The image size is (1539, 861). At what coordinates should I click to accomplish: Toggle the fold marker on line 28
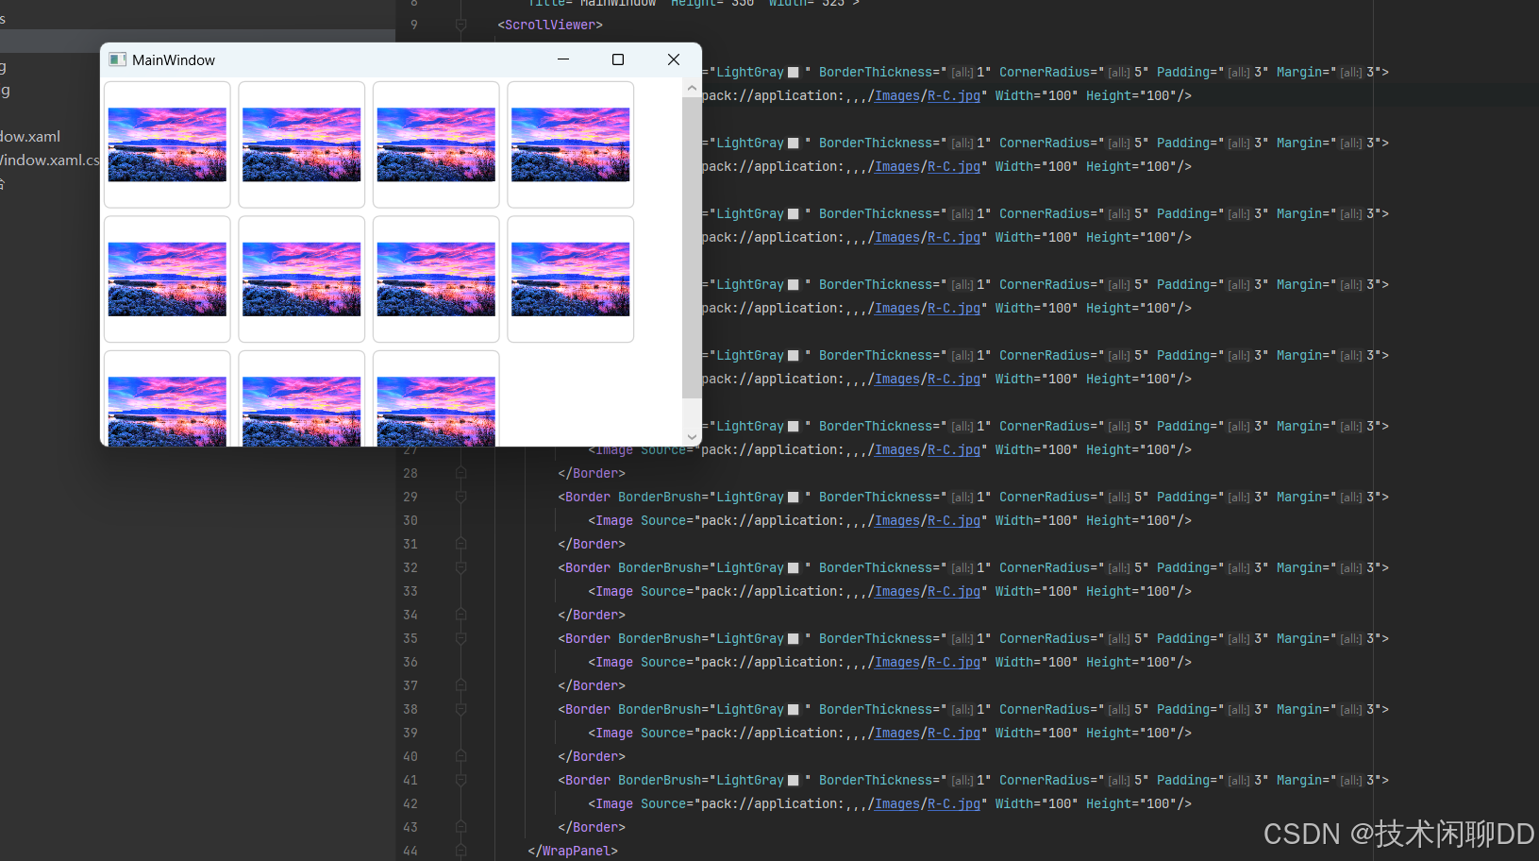point(460,473)
